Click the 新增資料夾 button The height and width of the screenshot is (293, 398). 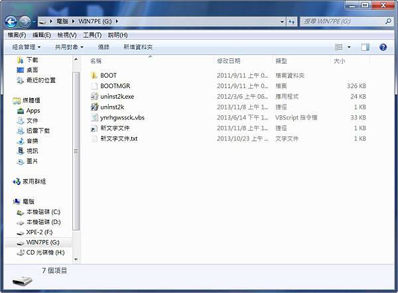138,47
